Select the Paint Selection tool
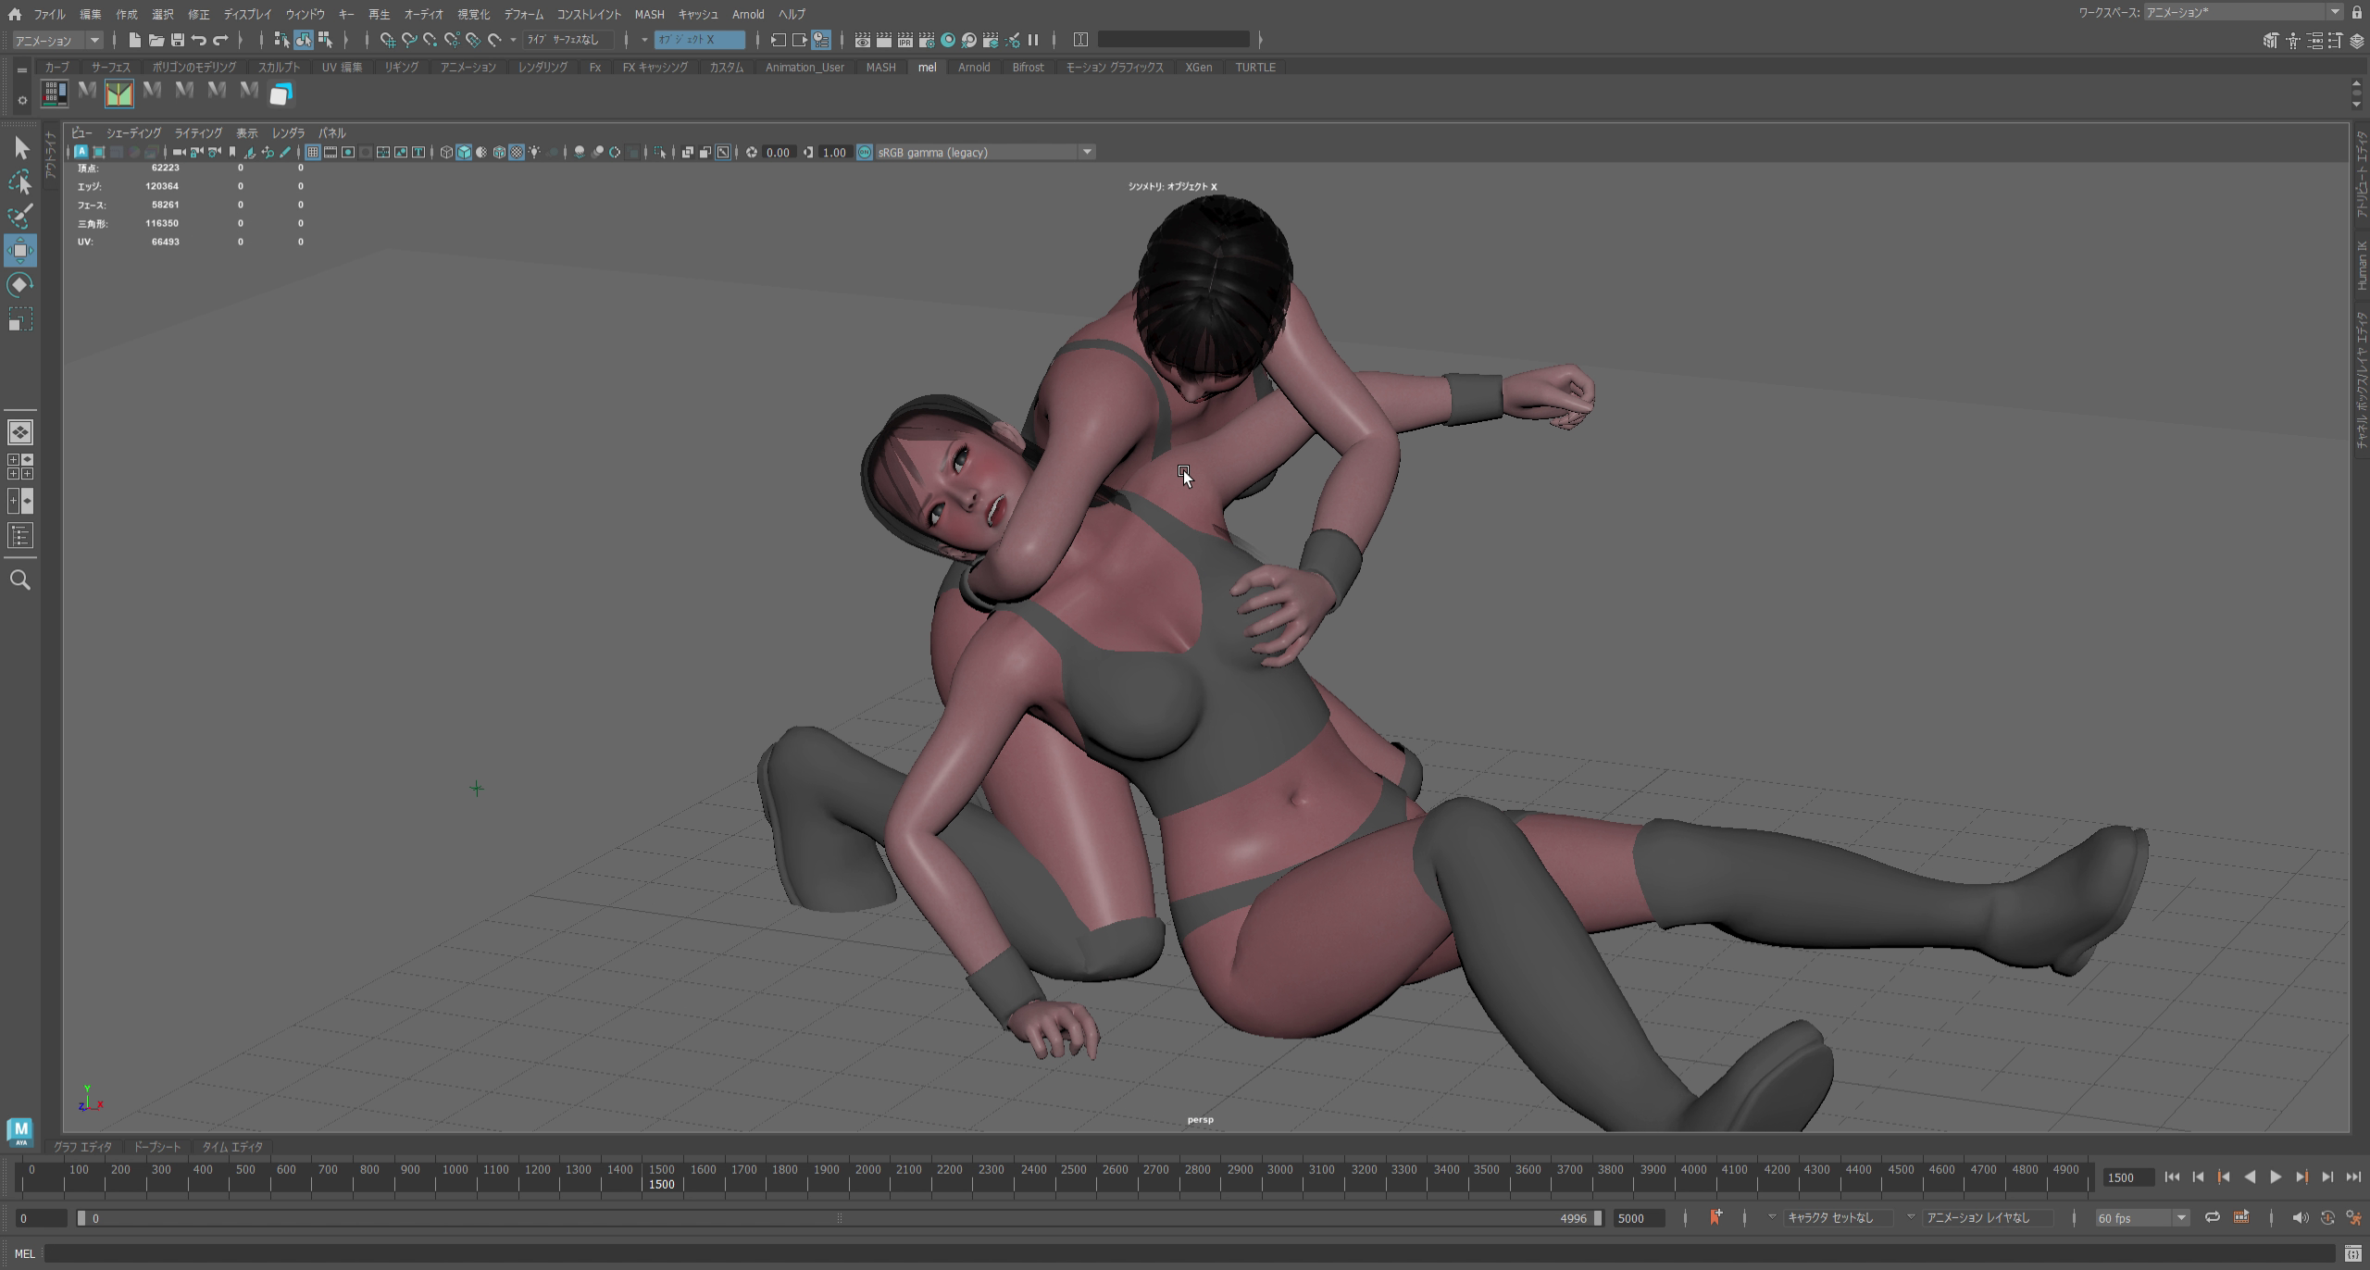 20,217
